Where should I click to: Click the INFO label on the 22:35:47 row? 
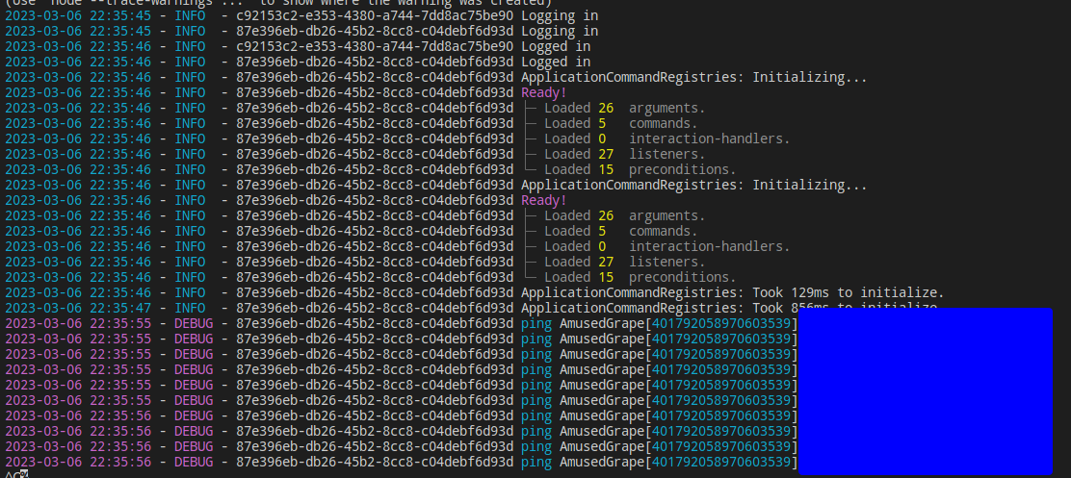(189, 308)
